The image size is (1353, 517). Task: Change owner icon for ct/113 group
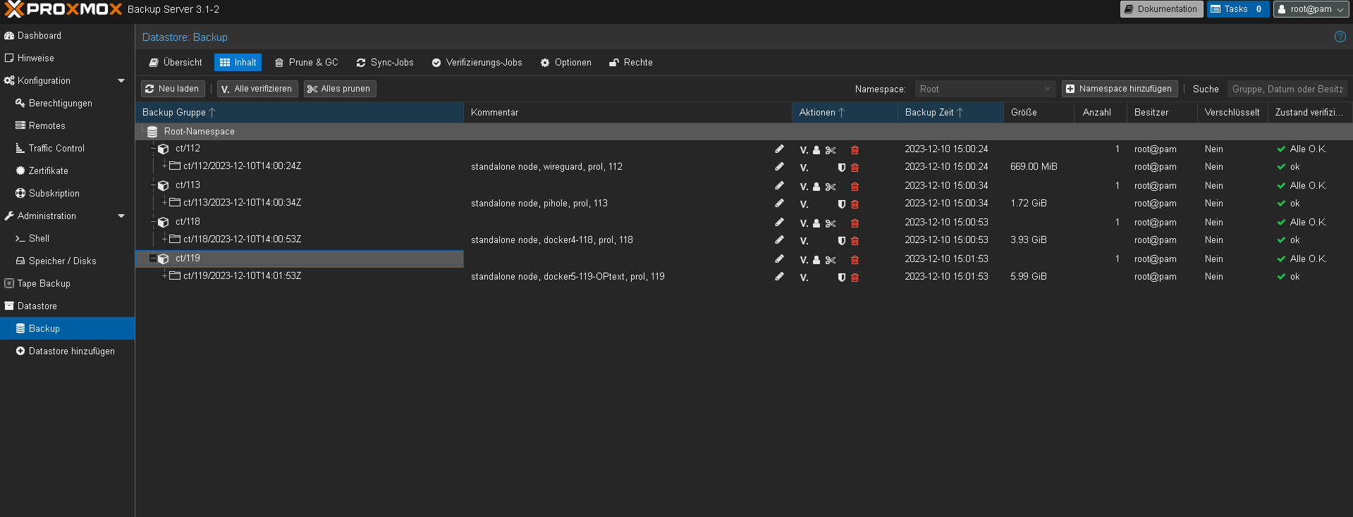click(816, 187)
